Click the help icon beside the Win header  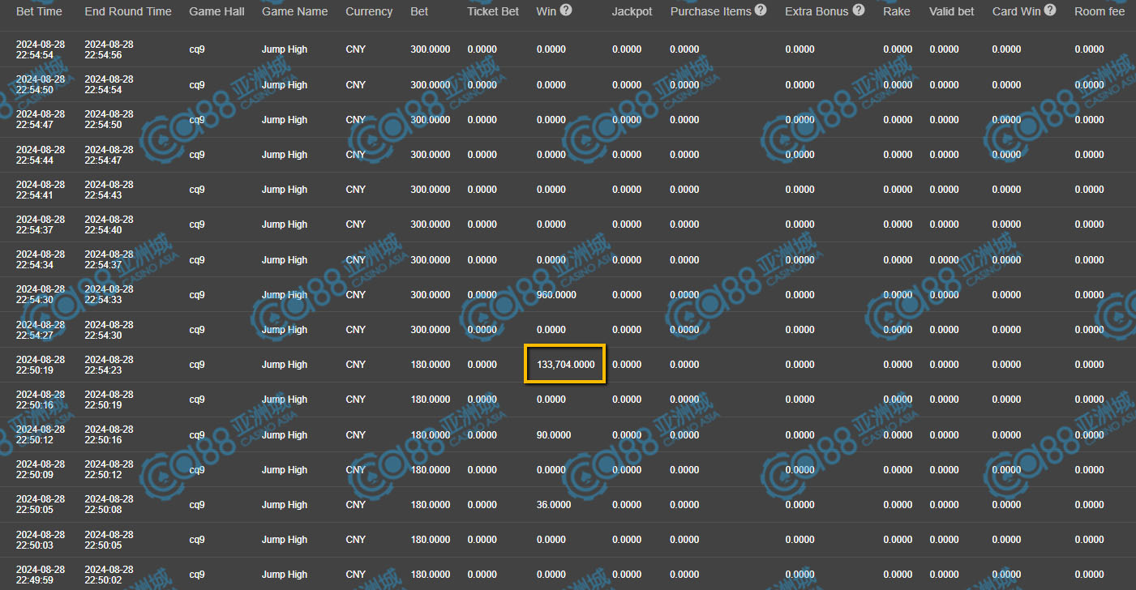tap(566, 11)
